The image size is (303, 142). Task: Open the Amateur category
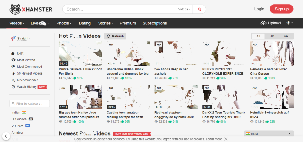(x=17, y=133)
